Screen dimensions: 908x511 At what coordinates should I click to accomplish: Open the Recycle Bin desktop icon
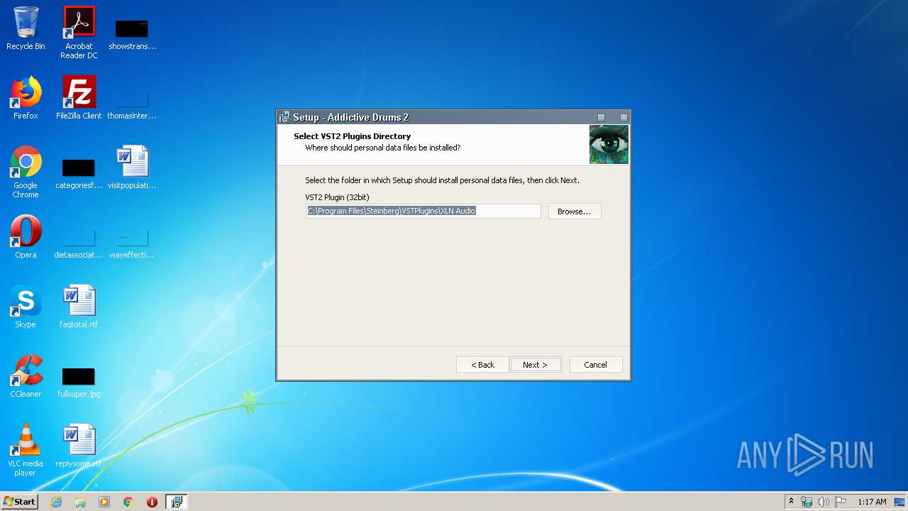pyautogui.click(x=26, y=28)
